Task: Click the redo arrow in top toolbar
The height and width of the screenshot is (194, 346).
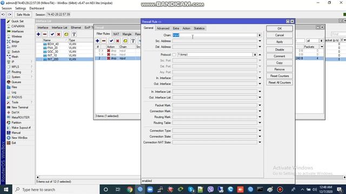Action: [x=10, y=15]
